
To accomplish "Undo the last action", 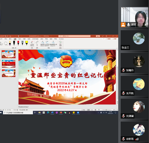I will tap(13, 36).
